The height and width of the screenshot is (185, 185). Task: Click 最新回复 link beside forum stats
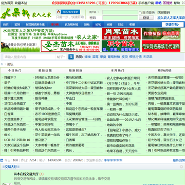point(179,160)
